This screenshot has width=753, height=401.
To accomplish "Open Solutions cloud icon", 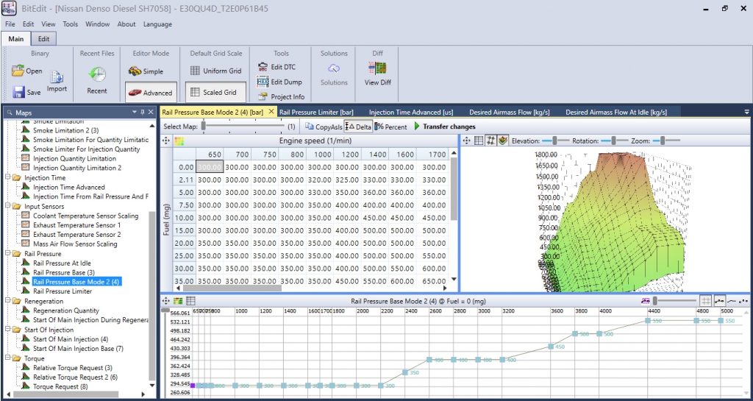I will tap(334, 68).
